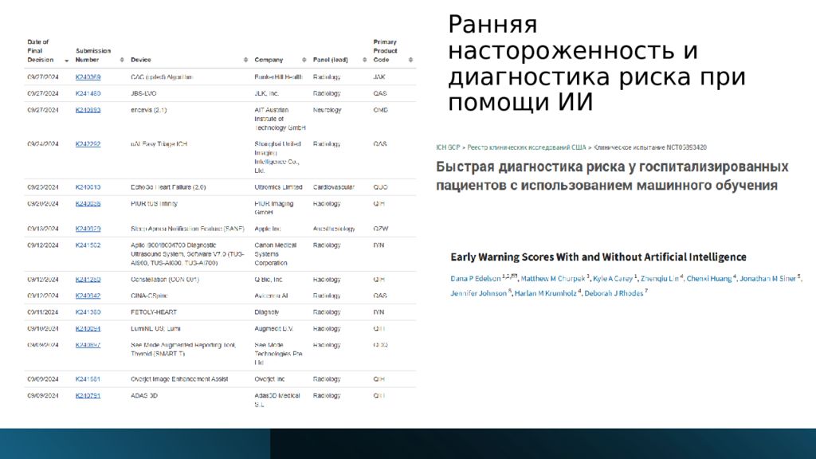The height and width of the screenshot is (459, 816).
Task: Click sort arrows beside Submission Number header
Action: [x=122, y=60]
